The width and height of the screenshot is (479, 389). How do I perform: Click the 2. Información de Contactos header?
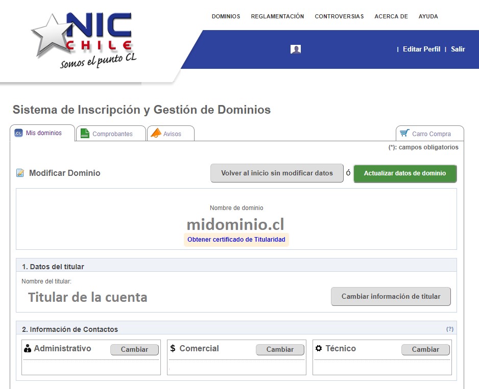coord(69,329)
